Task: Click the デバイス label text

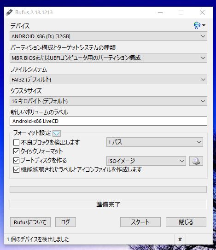Action: click(x=20, y=26)
